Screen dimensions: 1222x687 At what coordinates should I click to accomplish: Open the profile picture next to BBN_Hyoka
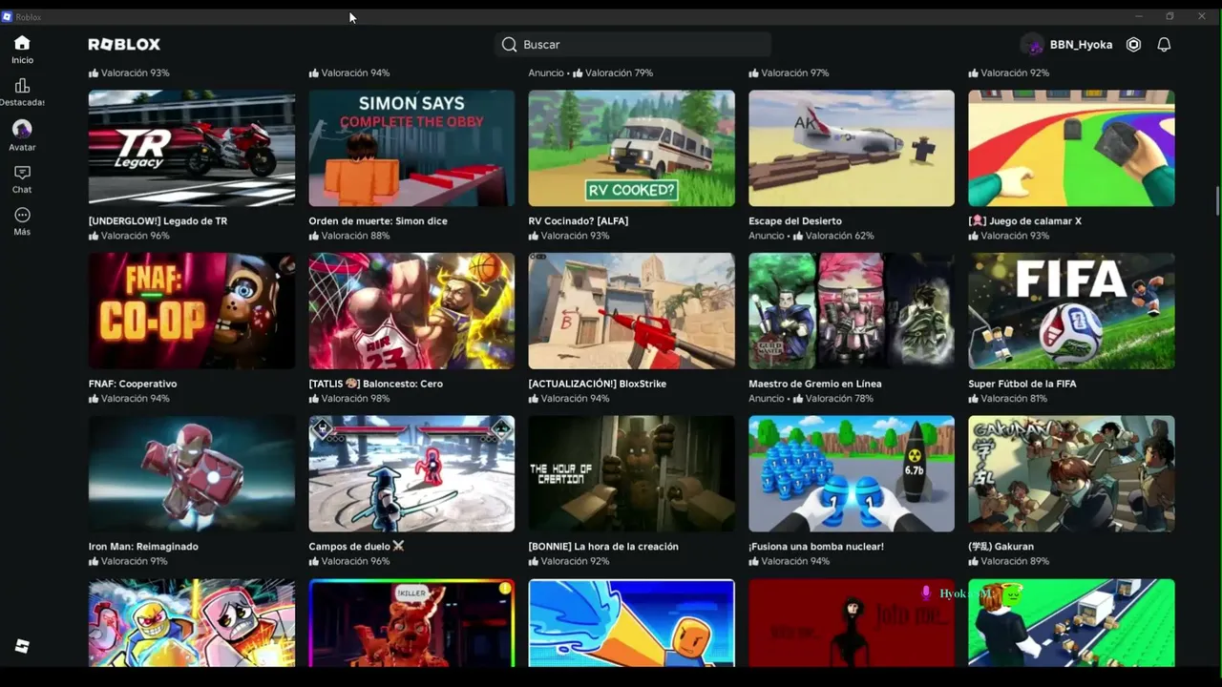tap(1032, 45)
